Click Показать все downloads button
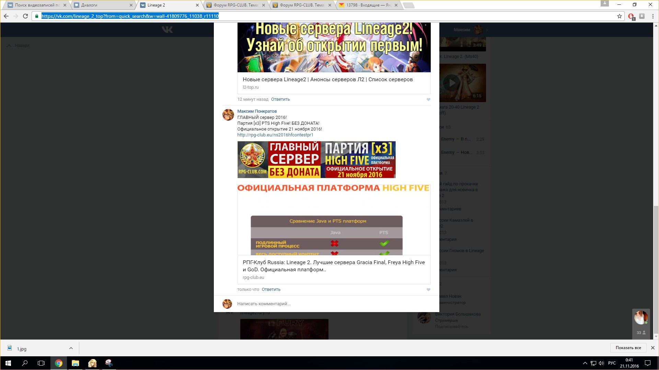 (628, 348)
